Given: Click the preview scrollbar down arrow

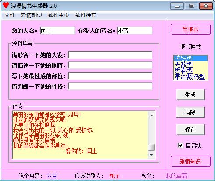Looking at the screenshot, I should 152,155.
